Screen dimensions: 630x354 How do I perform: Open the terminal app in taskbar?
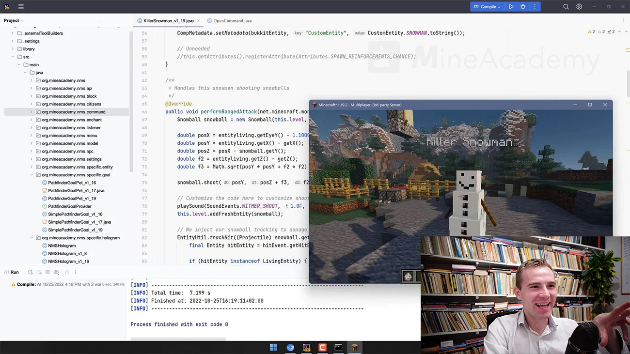(338, 347)
